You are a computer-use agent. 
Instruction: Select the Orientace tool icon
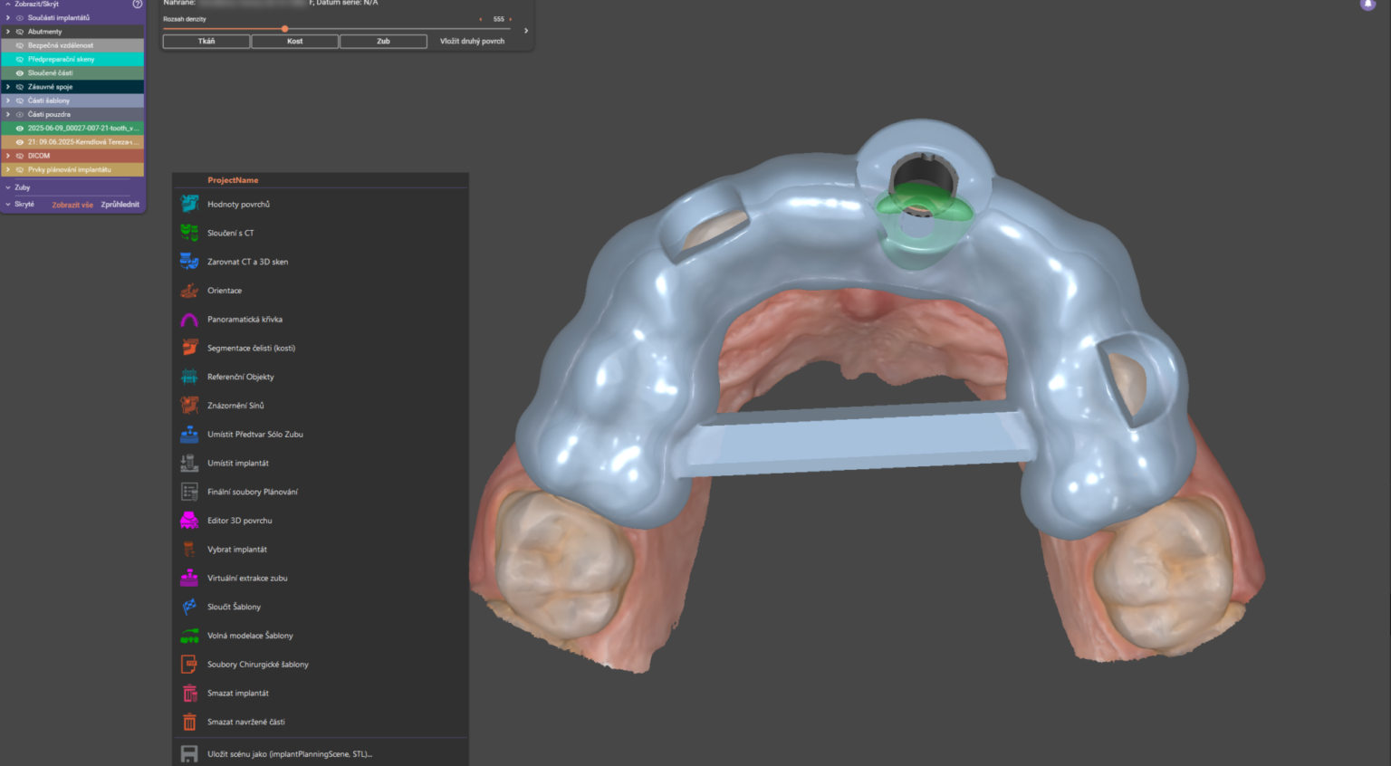(189, 291)
